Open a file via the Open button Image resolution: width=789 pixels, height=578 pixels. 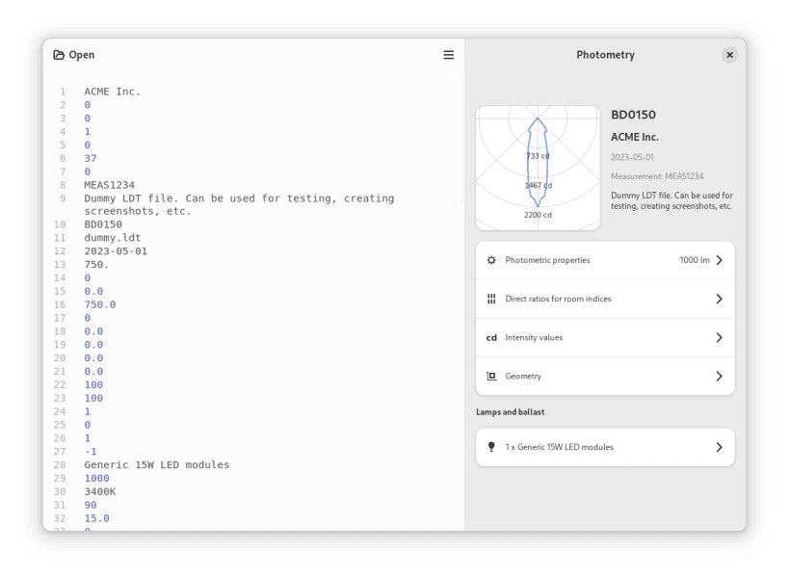70,55
